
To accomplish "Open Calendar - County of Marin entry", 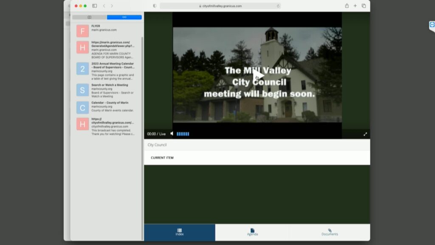I will (107, 107).
